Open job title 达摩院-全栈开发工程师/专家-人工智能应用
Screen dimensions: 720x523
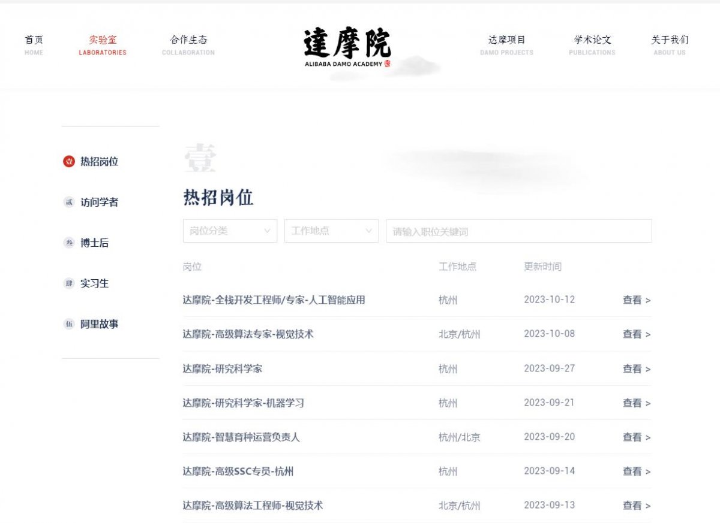click(x=274, y=300)
